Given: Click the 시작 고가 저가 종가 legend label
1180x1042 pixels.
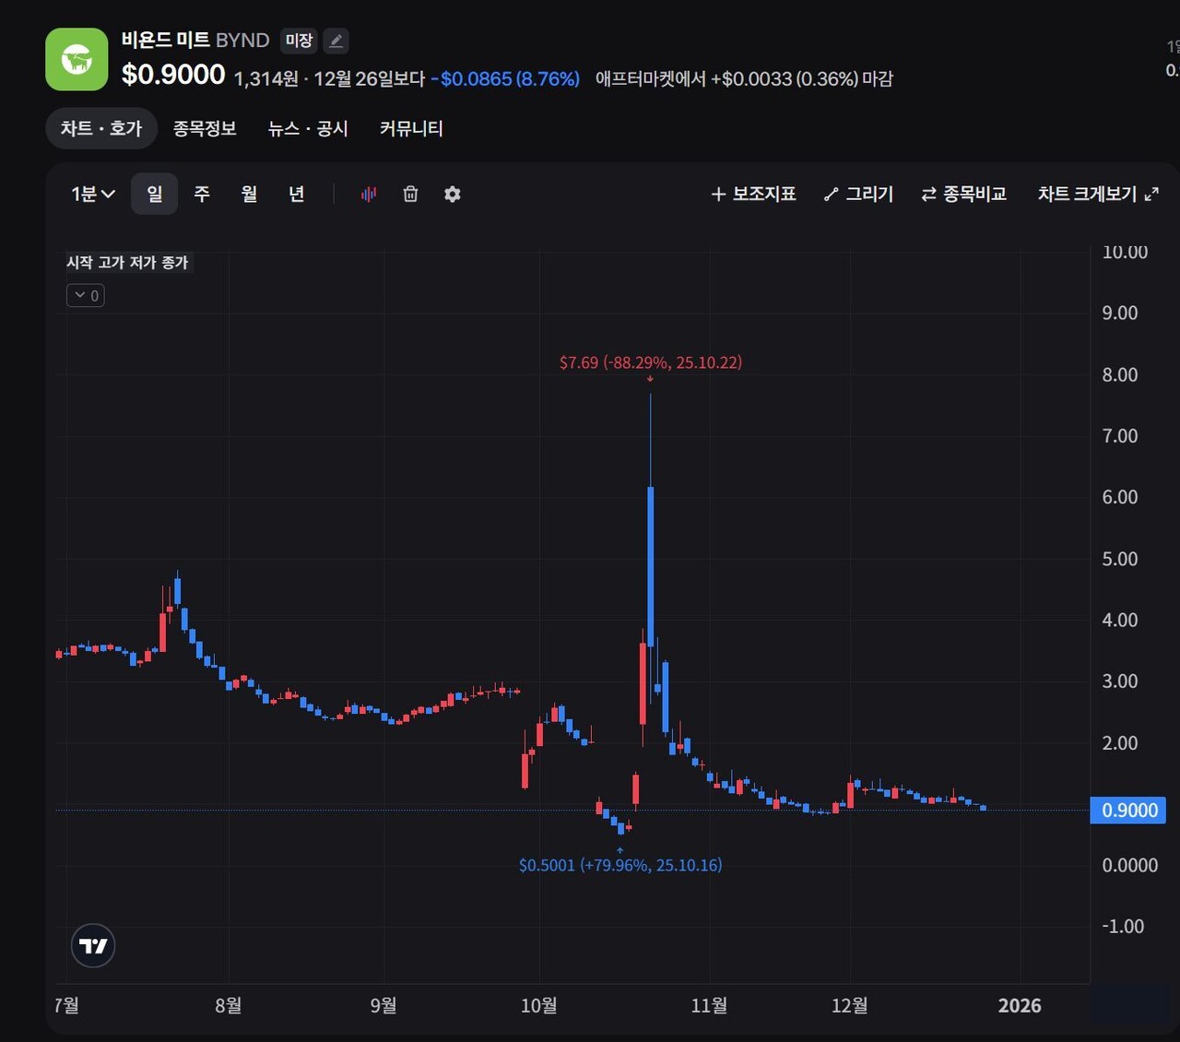Looking at the screenshot, I should (127, 263).
